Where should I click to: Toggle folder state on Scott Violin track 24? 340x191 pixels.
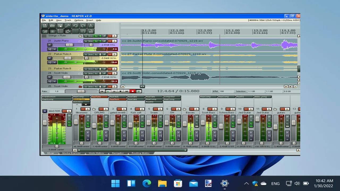(80, 73)
